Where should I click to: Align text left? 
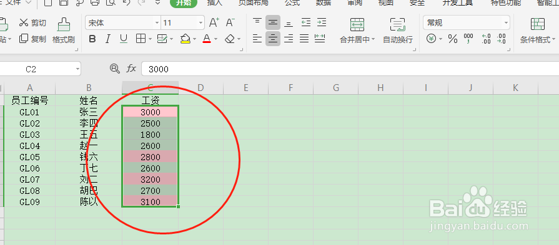pos(257,39)
